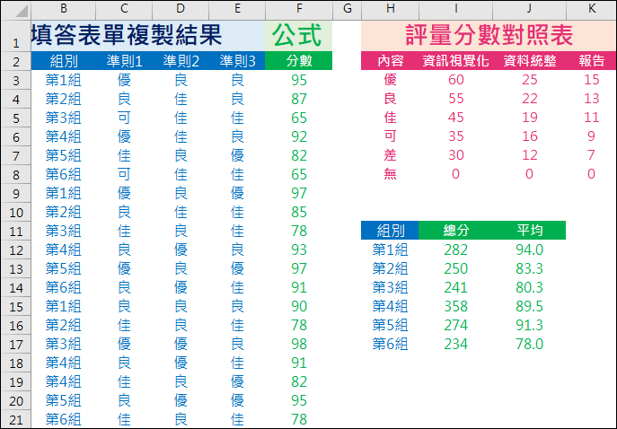Click the green 公式 title cell

299,36
